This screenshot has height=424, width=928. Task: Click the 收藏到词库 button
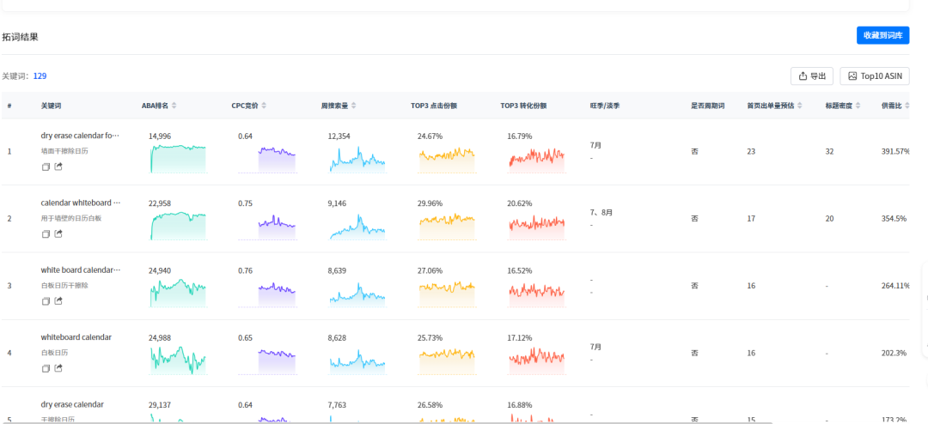coord(882,35)
